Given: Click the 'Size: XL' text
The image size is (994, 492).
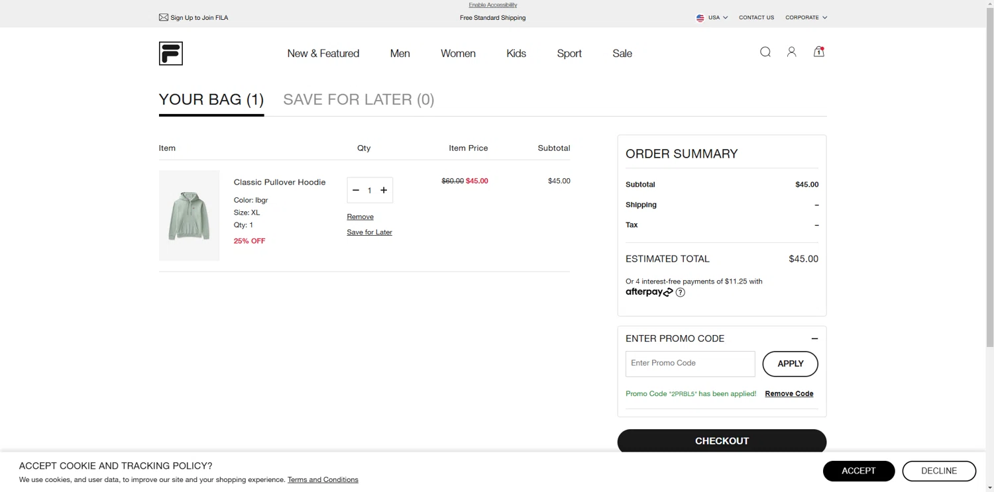Looking at the screenshot, I should (x=247, y=213).
